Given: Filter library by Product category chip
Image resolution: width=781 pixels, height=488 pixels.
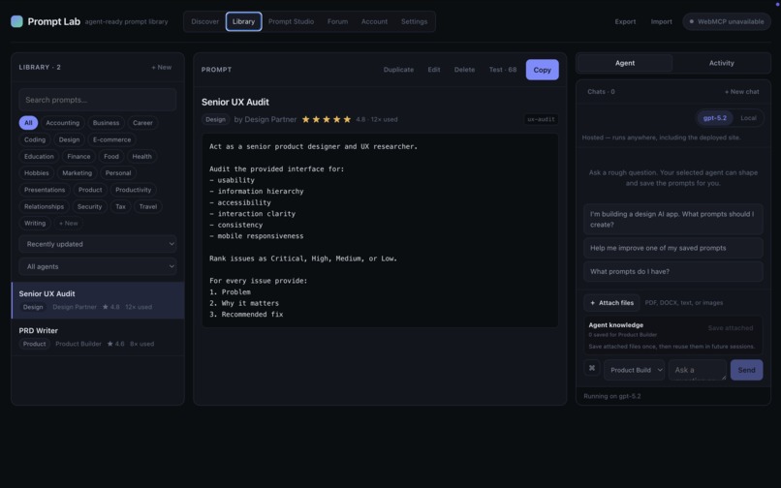Looking at the screenshot, I should pyautogui.click(x=90, y=190).
